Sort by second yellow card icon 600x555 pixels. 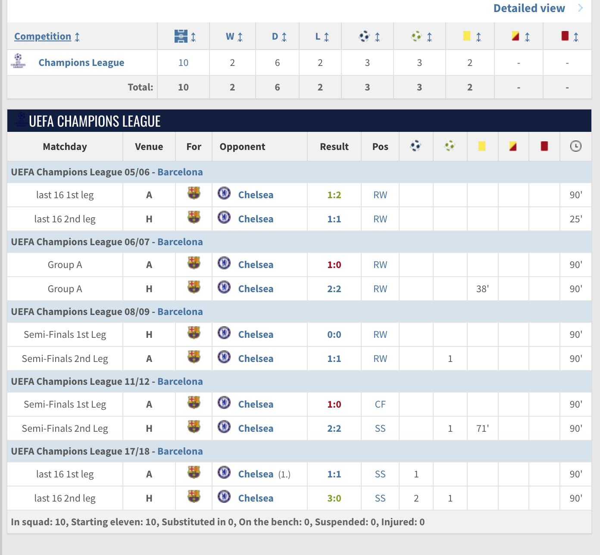tap(516, 37)
